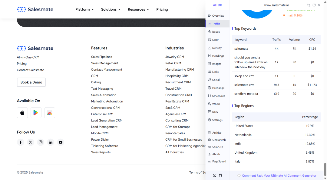Screen dimensions: 327x180
Task: Visit Salesmate's Facebook page icon
Action: [x=21, y=142]
